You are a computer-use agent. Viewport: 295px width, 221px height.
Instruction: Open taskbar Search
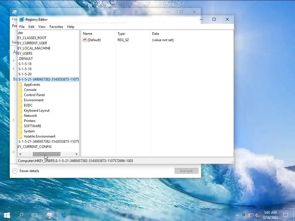(21, 215)
